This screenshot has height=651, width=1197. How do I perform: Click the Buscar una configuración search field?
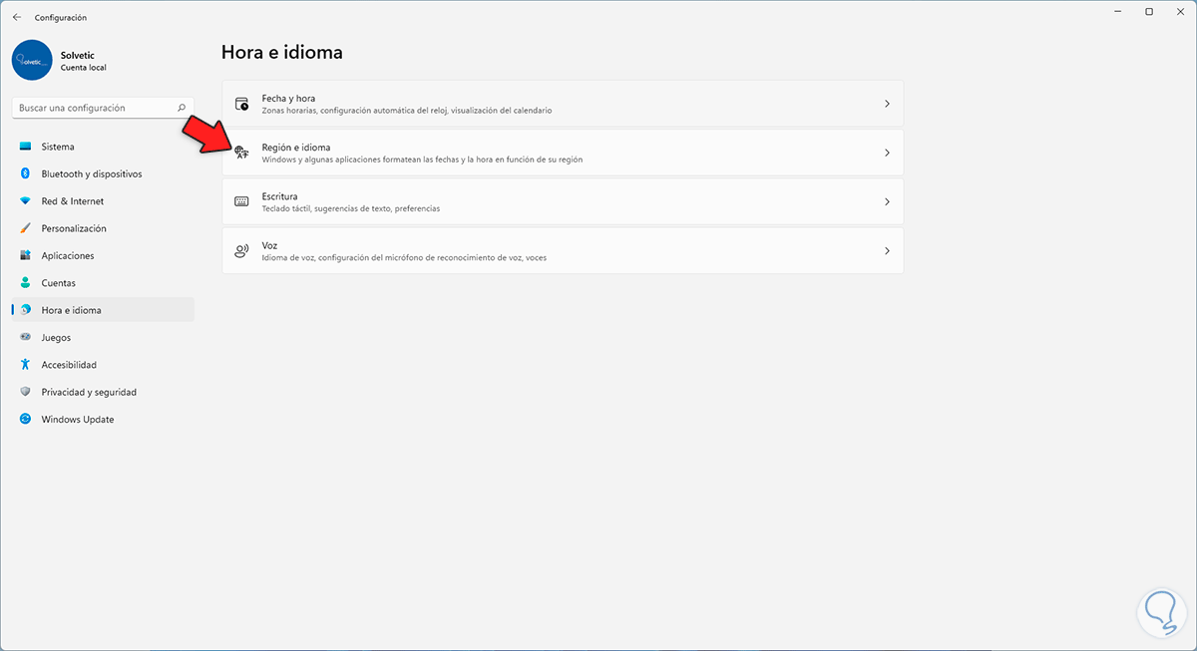click(x=95, y=108)
